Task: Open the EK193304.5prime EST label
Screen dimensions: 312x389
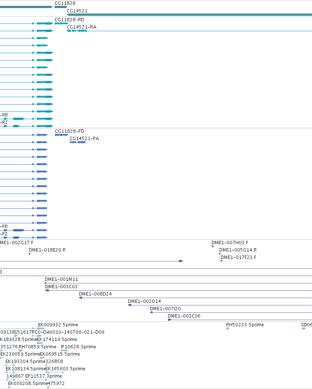Action: [x=25, y=362]
